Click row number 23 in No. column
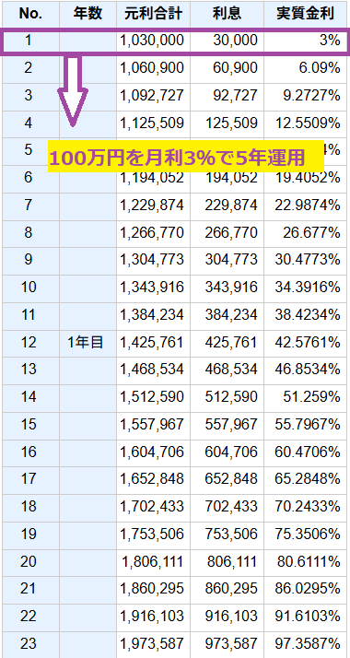 click(30, 644)
